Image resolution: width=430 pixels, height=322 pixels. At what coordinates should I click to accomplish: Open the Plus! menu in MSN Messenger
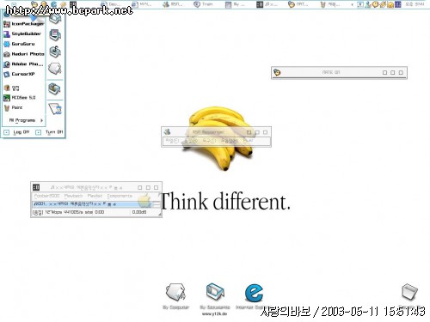249,141
